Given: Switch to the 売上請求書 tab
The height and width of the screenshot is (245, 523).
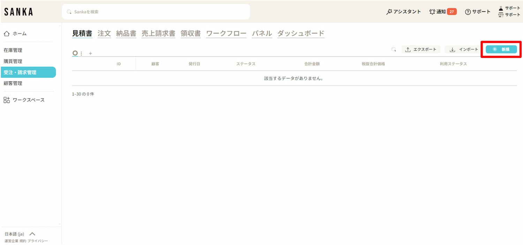Looking at the screenshot, I should pyautogui.click(x=158, y=34).
